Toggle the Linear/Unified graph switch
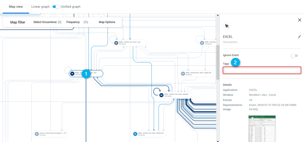Viewport: 304px width, 142px height. (x=56, y=7)
